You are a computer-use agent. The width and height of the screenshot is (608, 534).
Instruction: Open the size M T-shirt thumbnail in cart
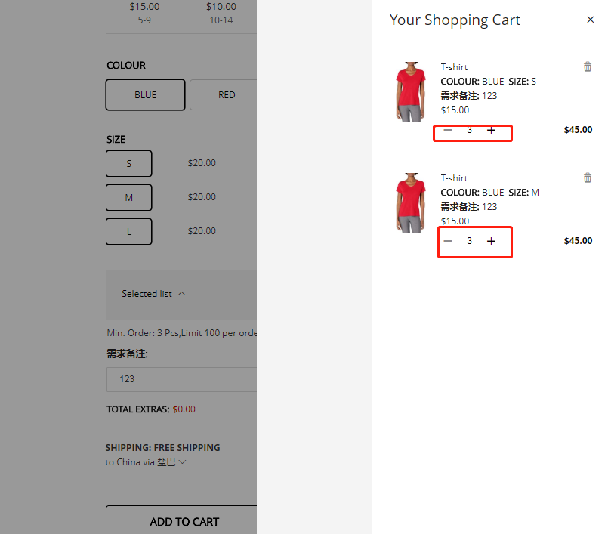pyautogui.click(x=410, y=202)
